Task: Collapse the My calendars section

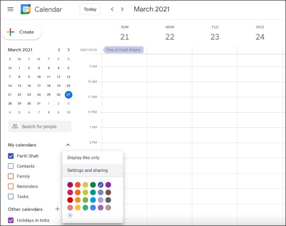Action: [68, 145]
